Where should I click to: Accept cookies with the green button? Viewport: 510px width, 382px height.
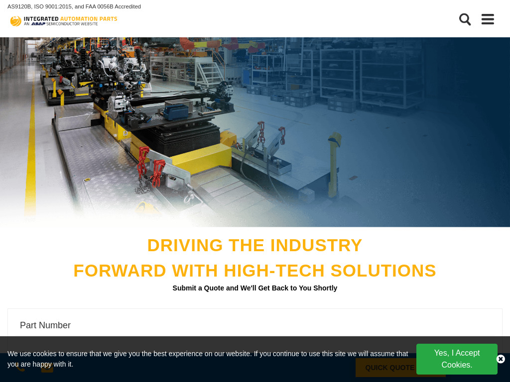(457, 359)
